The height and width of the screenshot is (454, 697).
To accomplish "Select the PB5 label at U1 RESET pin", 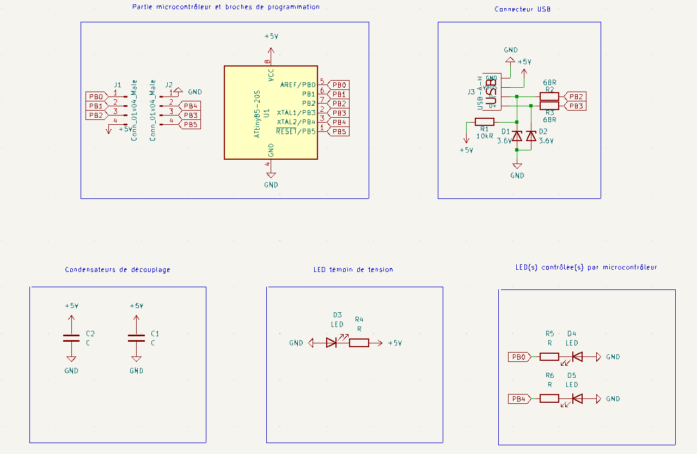I will pos(339,131).
